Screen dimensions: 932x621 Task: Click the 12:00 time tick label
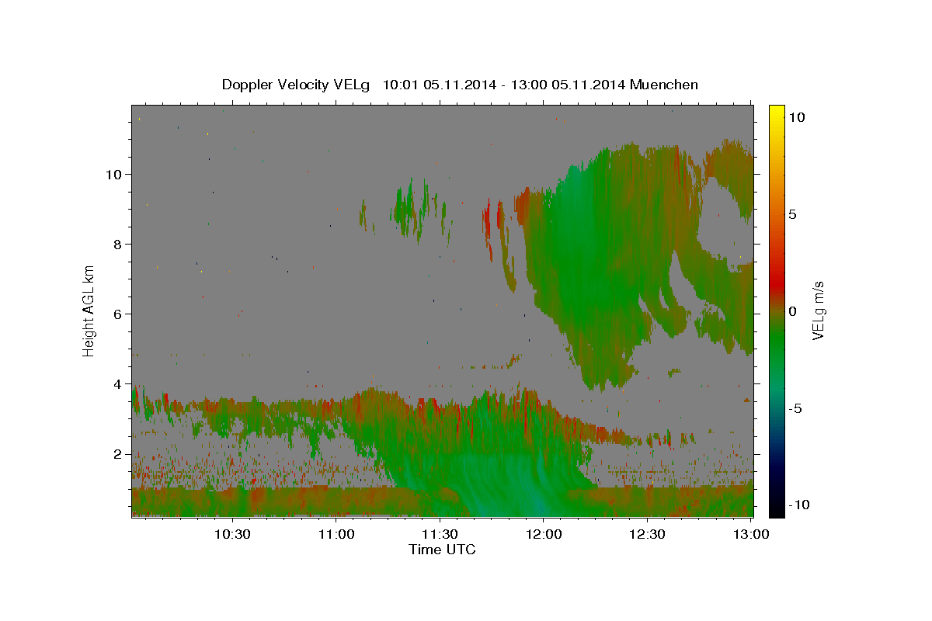coord(544,534)
